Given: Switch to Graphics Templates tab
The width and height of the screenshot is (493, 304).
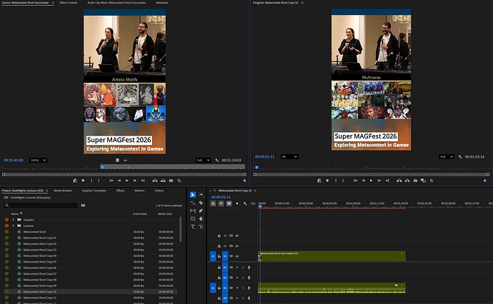Looking at the screenshot, I should pyautogui.click(x=94, y=191).
